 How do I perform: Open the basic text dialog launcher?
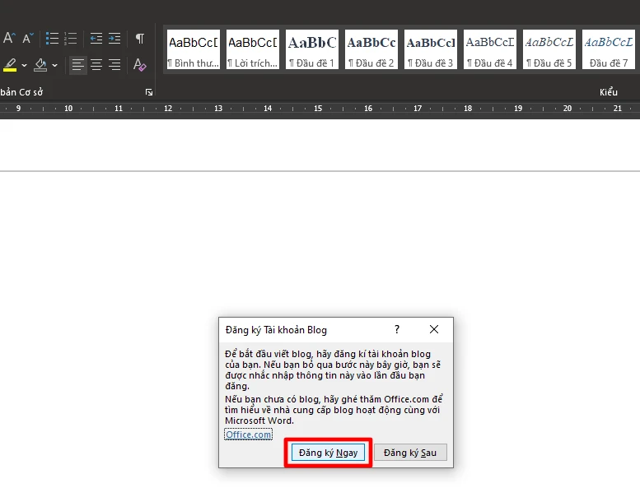pos(149,92)
